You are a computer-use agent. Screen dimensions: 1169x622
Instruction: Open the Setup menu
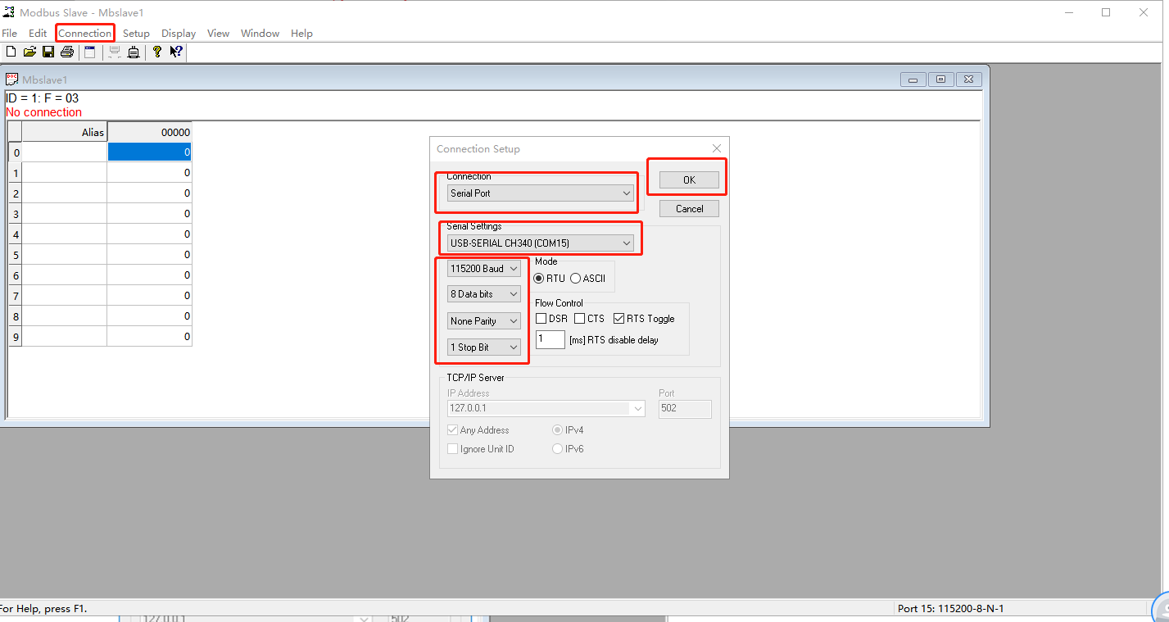coord(136,34)
